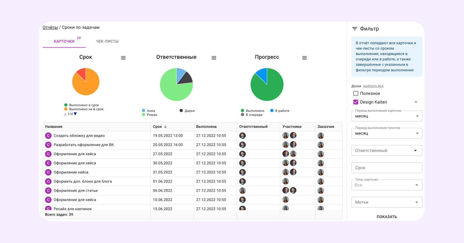This screenshot has height=243, width=464.
Task: Click into the Срок filter input field
Action: tap(387, 168)
